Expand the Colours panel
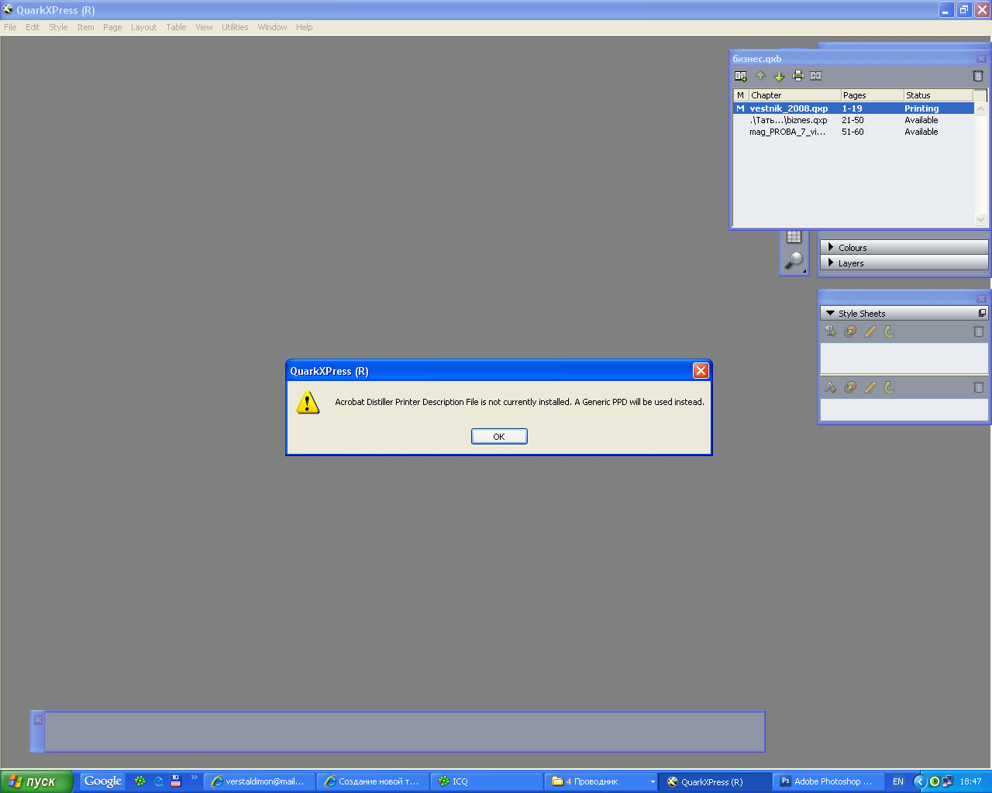Image resolution: width=992 pixels, height=793 pixels. tap(904, 248)
